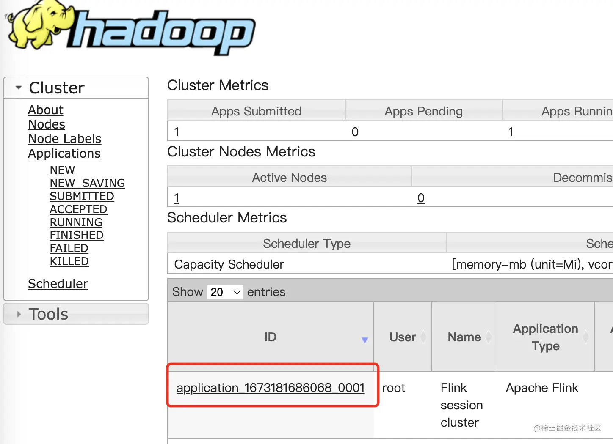This screenshot has height=444, width=613.
Task: Click the Active Nodes column header
Action: 290,177
